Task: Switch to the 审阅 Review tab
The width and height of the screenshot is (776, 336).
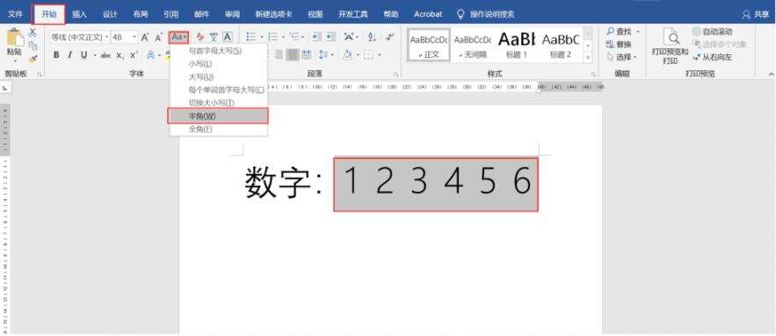Action: [x=232, y=14]
